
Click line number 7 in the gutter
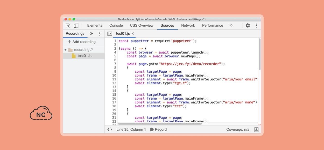pyautogui.click(x=115, y=64)
